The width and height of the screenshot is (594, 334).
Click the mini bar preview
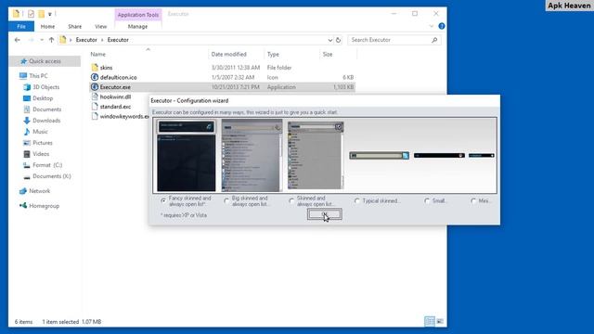[x=482, y=155]
